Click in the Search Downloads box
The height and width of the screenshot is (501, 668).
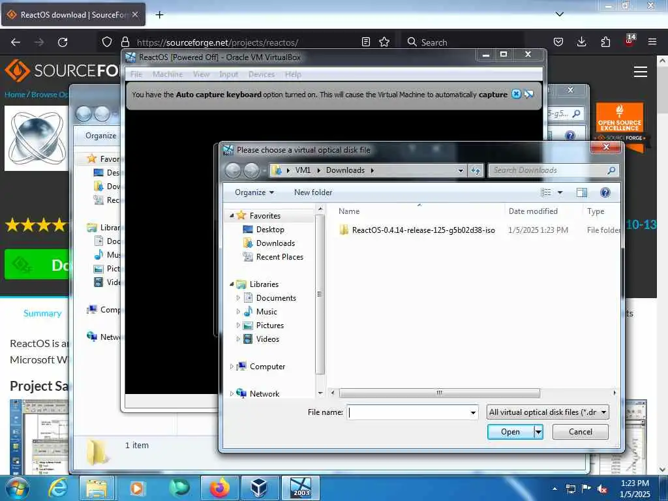(x=553, y=170)
